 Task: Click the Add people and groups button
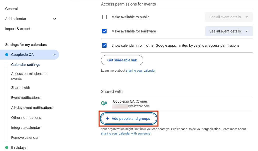[x=129, y=119]
